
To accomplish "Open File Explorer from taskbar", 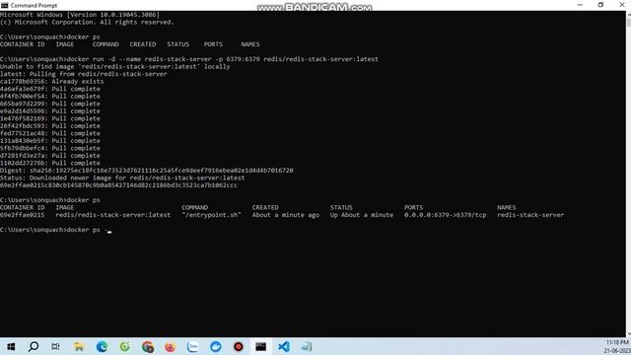I will click(79, 346).
